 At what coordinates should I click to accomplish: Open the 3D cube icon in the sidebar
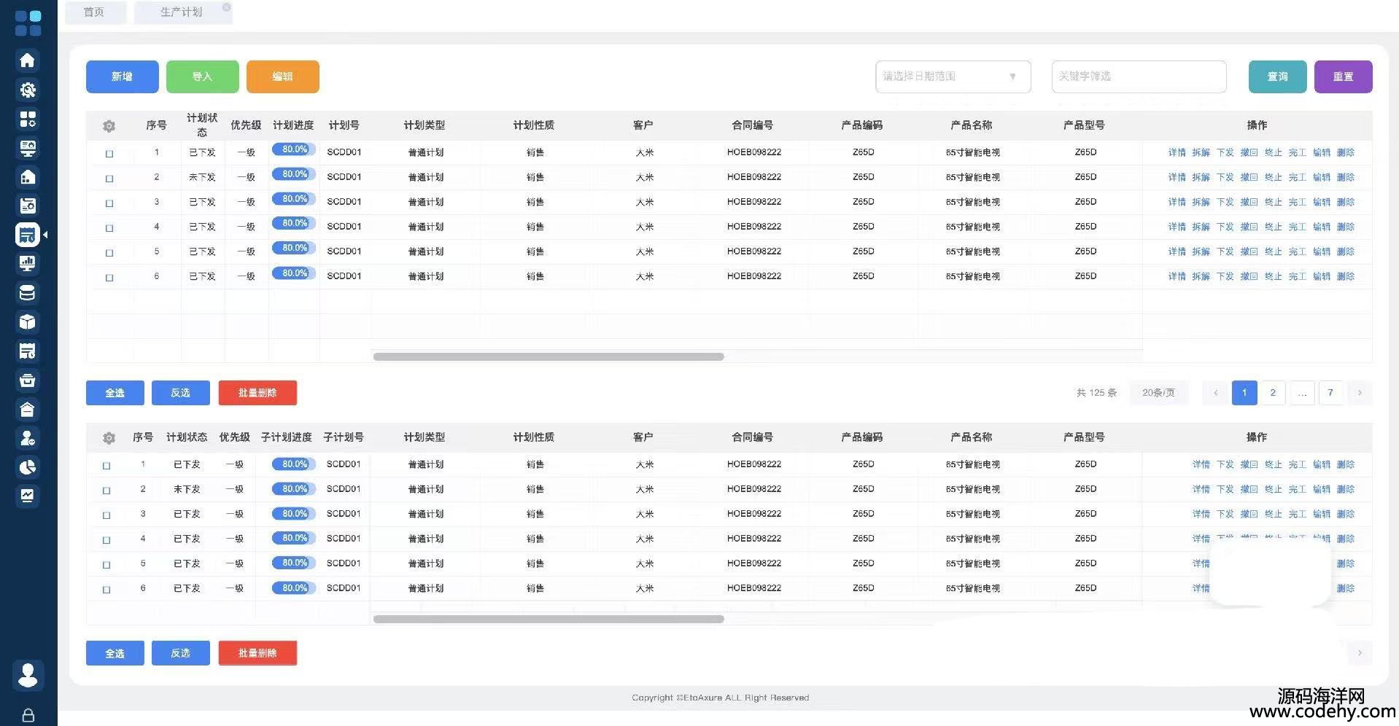coord(28,322)
